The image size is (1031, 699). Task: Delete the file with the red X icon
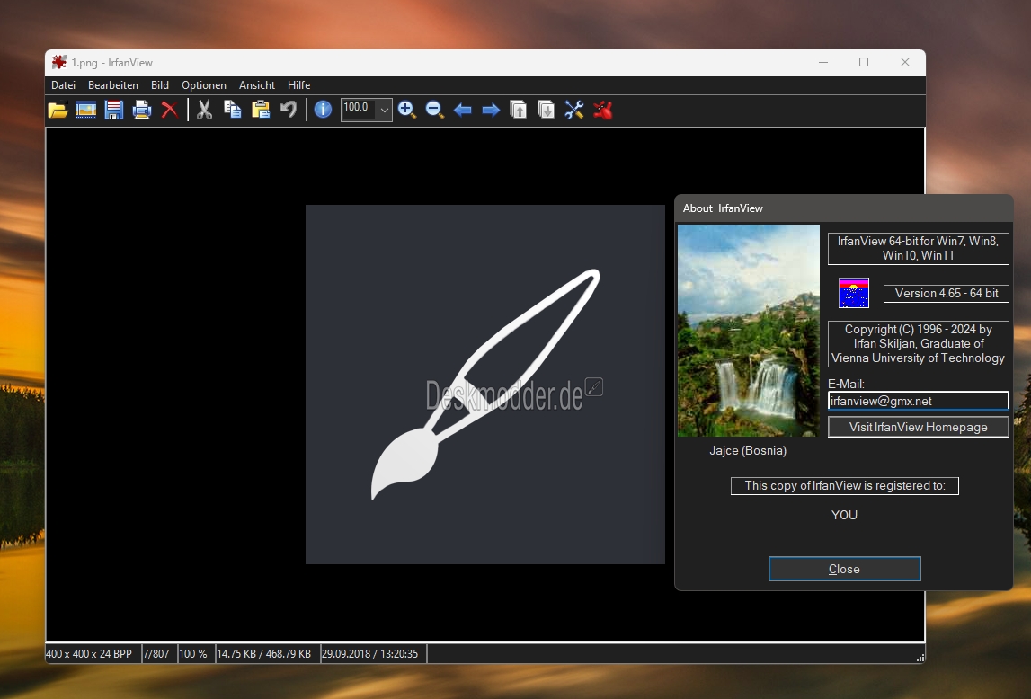coord(170,110)
